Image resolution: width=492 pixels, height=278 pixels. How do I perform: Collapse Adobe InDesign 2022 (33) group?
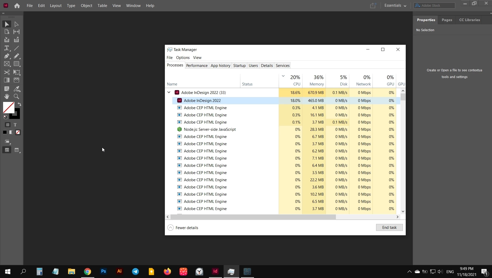click(169, 92)
